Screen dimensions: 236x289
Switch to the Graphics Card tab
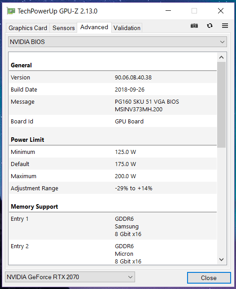coord(28,28)
